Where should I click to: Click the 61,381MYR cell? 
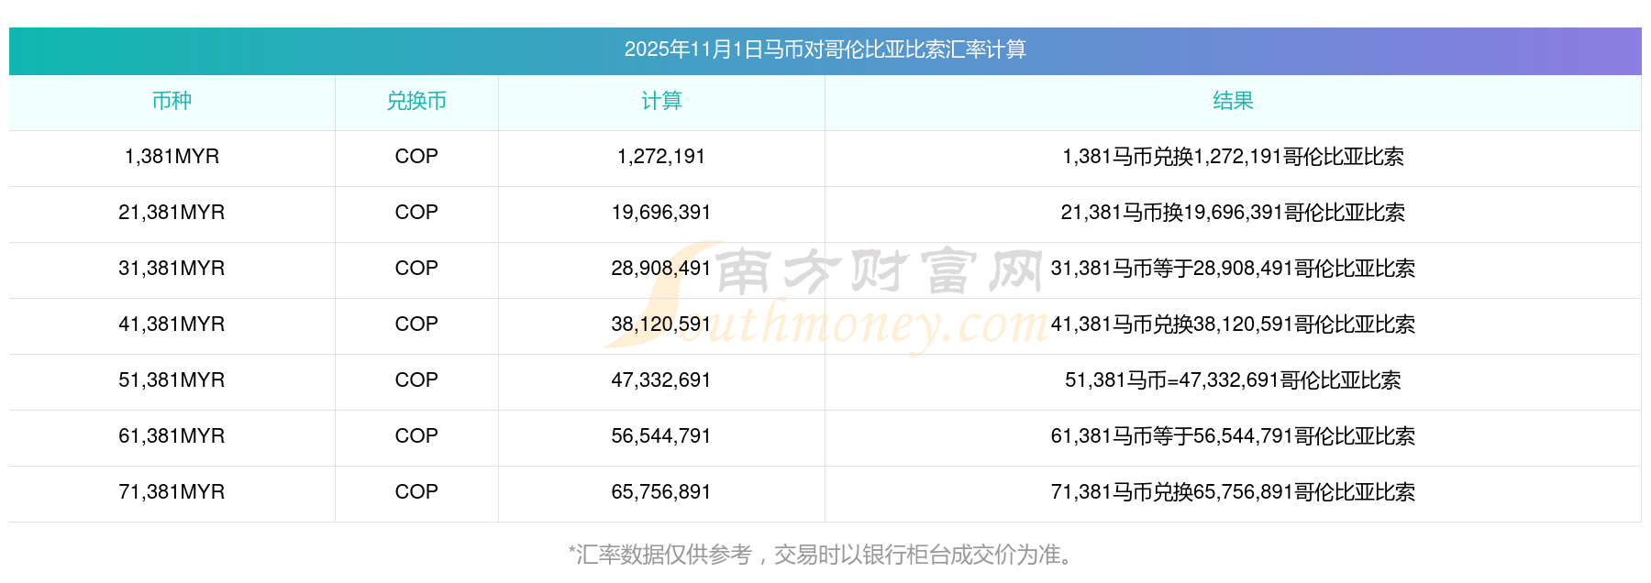coord(172,436)
